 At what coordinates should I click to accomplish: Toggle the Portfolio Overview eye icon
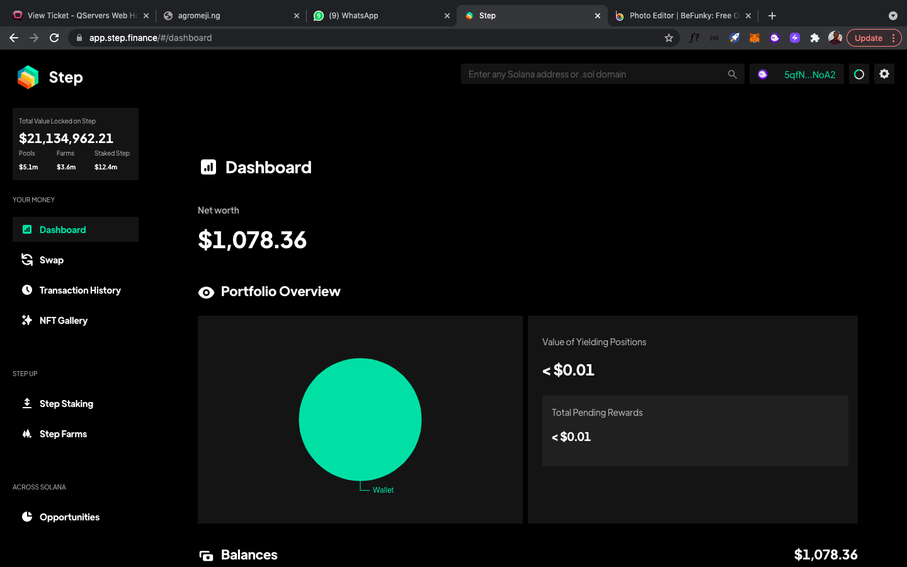[206, 292]
